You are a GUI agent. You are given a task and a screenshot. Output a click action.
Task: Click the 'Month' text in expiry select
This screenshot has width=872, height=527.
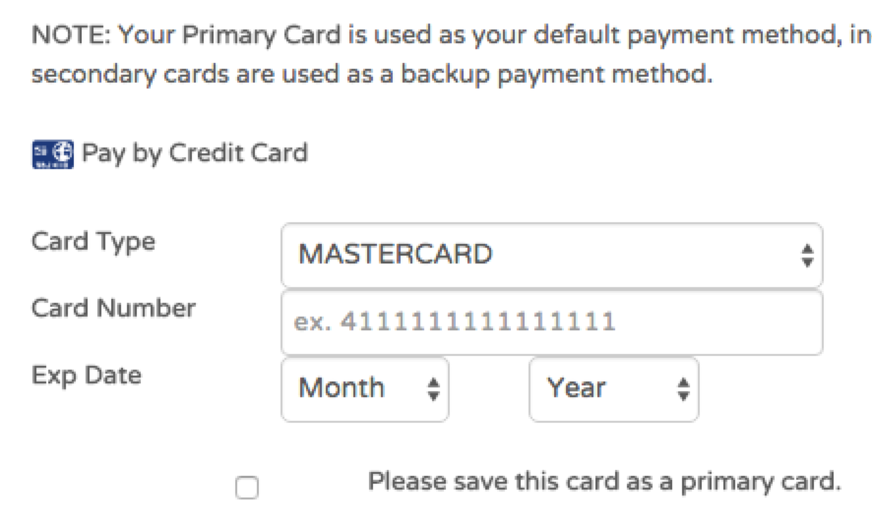[x=342, y=387]
